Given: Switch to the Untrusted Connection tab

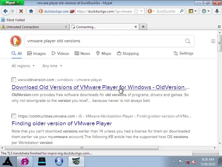Looking at the screenshot, I should point(32,27).
